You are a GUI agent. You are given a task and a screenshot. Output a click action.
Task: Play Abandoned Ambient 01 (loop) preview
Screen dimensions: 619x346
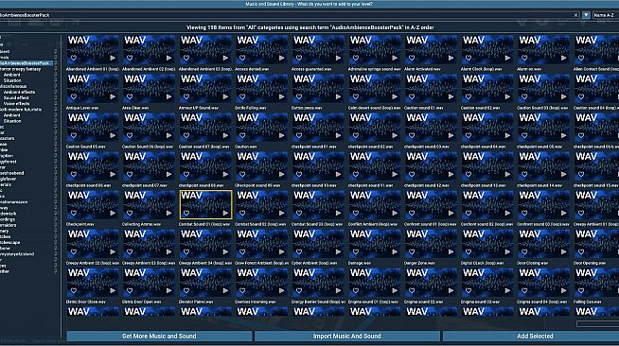(x=113, y=58)
